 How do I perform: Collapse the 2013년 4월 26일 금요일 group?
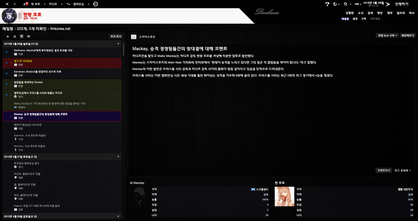(118, 217)
